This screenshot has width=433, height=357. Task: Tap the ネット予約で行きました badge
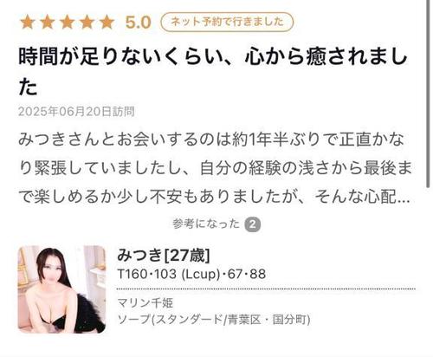tap(227, 22)
